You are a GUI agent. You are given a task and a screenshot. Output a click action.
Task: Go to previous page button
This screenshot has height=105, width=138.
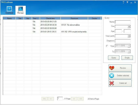tap(51, 99)
